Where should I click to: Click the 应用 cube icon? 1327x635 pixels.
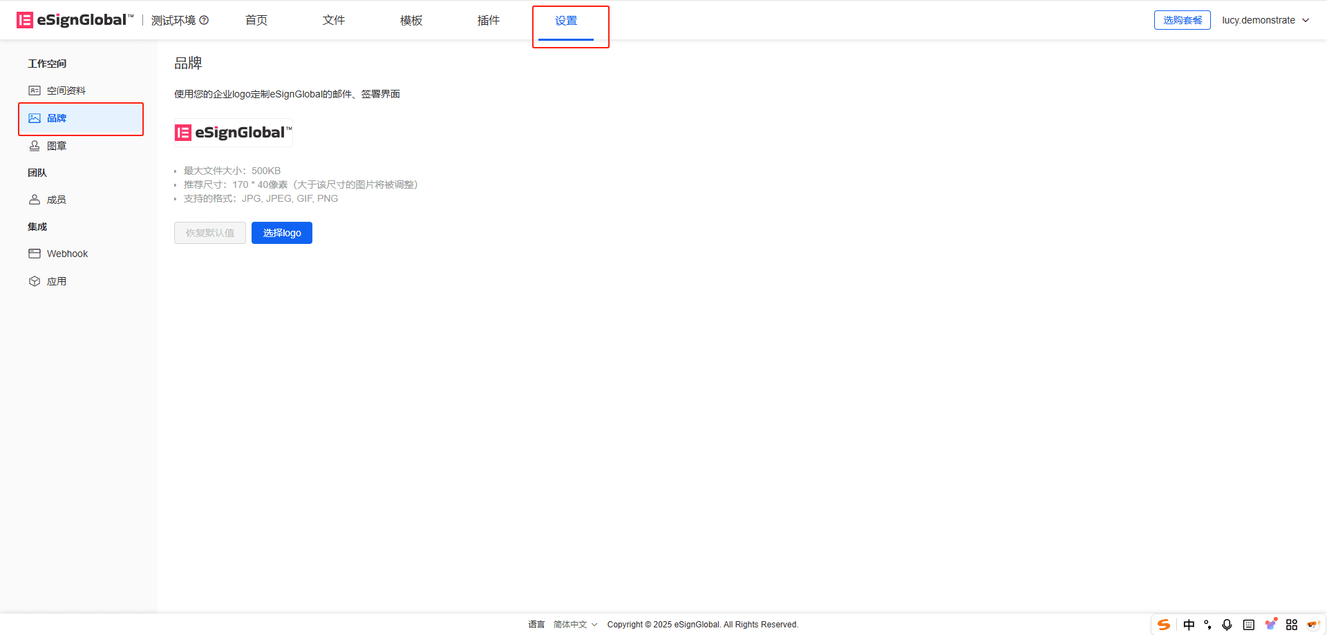tap(35, 281)
